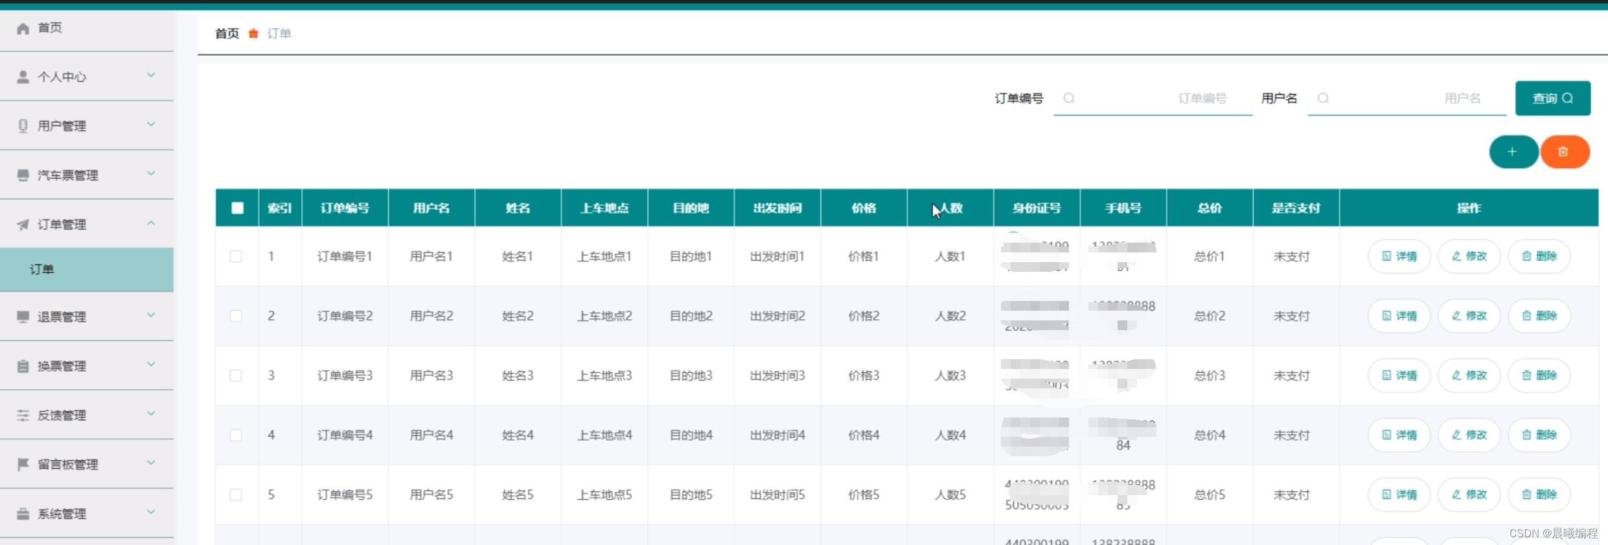This screenshot has width=1608, height=545.
Task: Click cell text 价格4
Action: coord(864,435)
